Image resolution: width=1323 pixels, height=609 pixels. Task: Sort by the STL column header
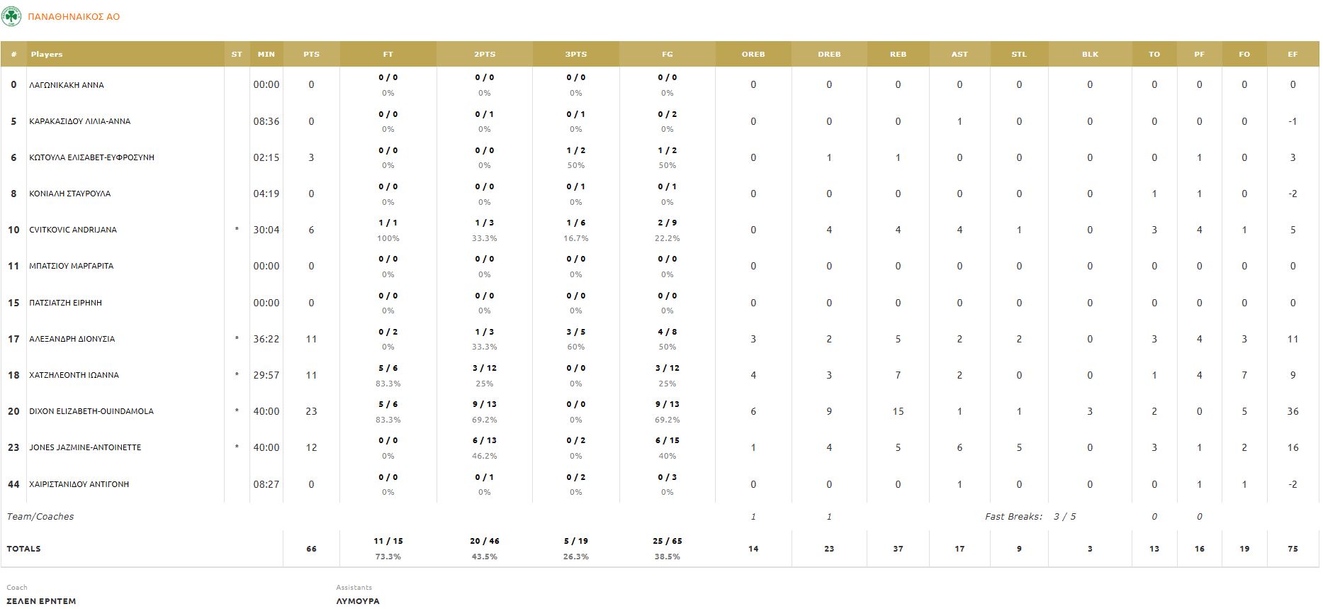point(1019,55)
